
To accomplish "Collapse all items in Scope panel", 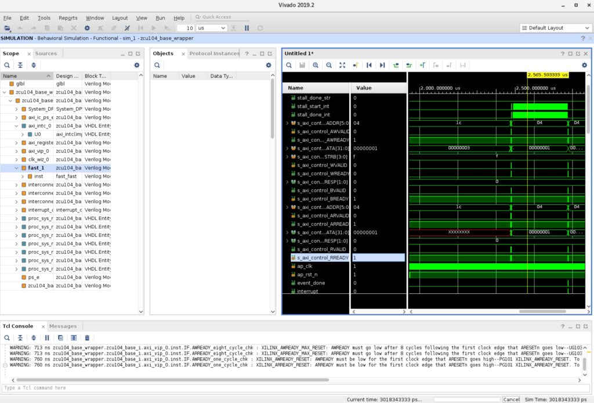I will [20, 65].
